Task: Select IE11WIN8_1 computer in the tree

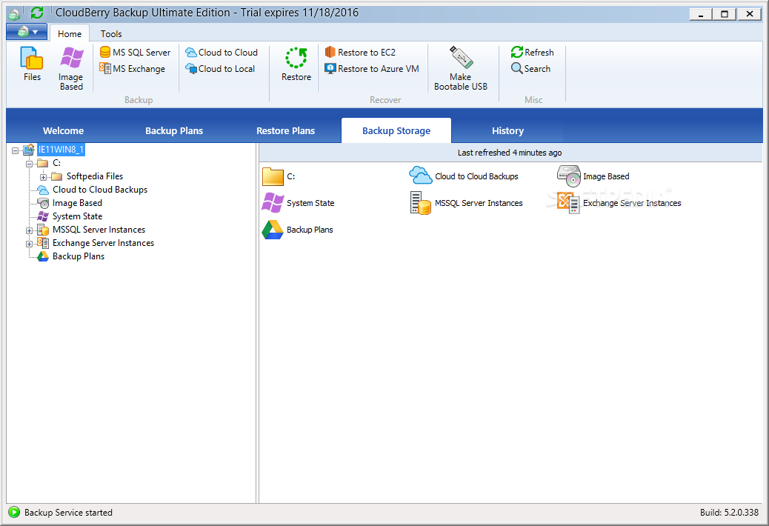Action: [61, 150]
